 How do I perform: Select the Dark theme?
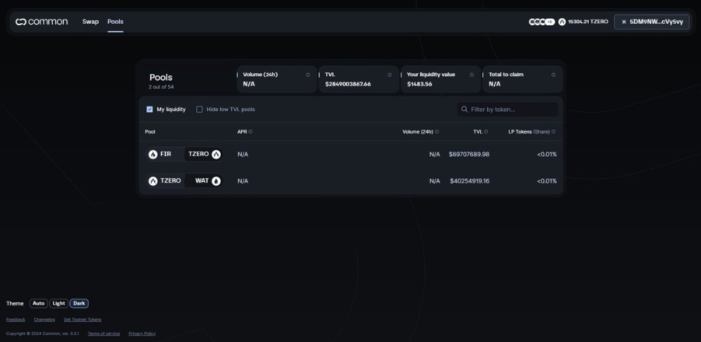click(79, 304)
